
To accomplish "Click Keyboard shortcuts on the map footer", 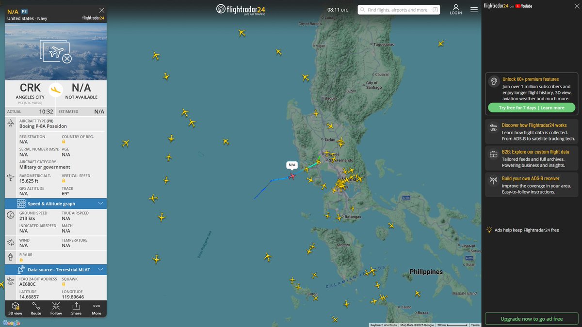I will pyautogui.click(x=383, y=325).
